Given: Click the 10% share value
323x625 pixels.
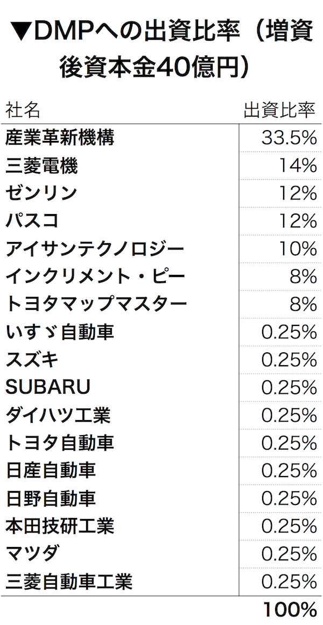Looking at the screenshot, I should click(297, 249).
